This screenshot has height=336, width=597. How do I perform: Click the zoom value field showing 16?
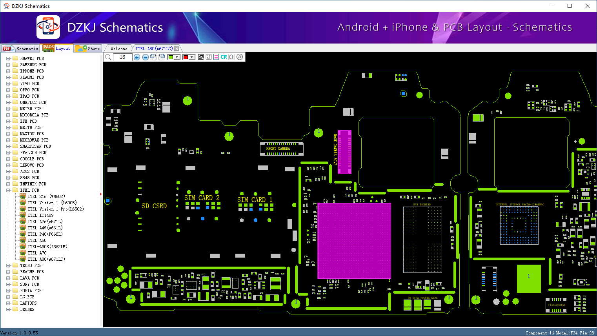point(122,57)
